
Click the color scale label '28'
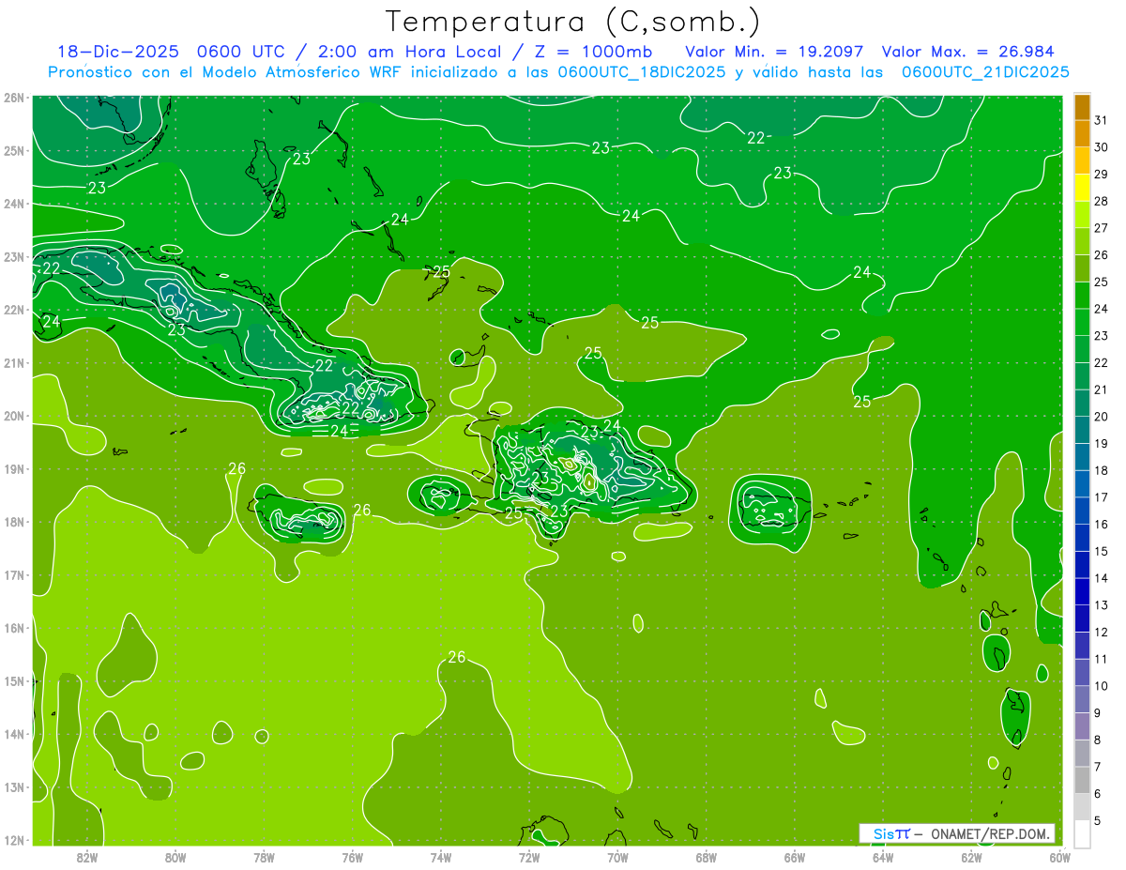pyautogui.click(x=1102, y=201)
